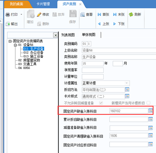Click the 减值准备缺省入账科目 field
This screenshot has height=153, width=156.
pyautogui.click(x=129, y=128)
